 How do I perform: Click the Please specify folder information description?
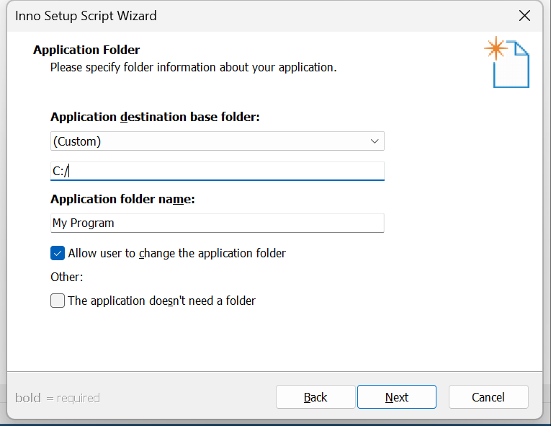[193, 67]
